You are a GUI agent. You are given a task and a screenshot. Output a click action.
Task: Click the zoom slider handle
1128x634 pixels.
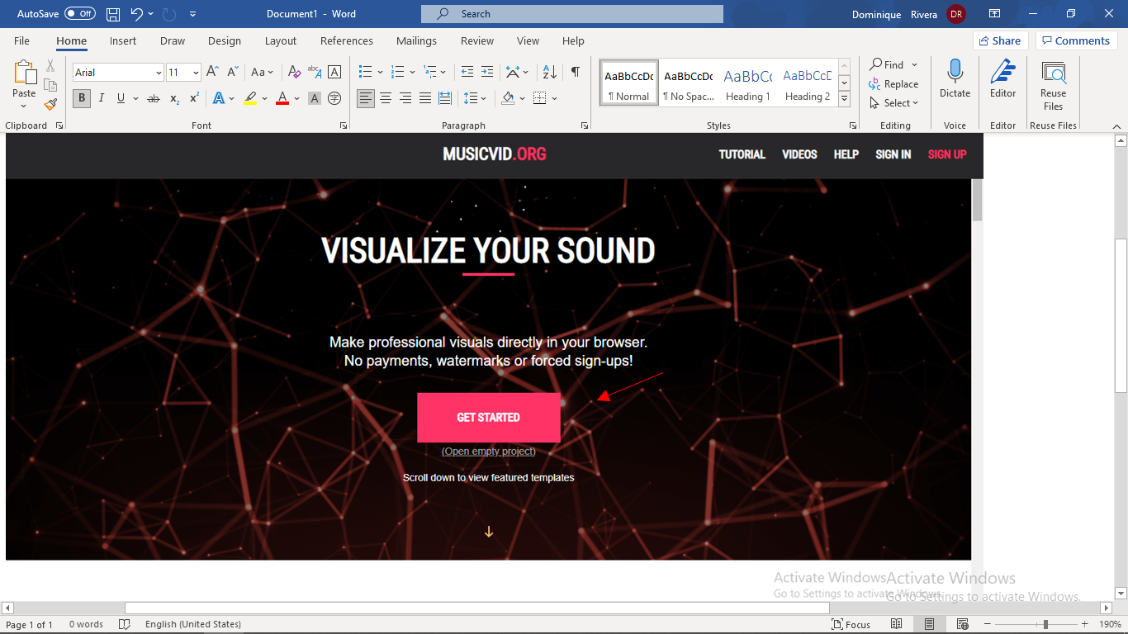click(x=1045, y=624)
